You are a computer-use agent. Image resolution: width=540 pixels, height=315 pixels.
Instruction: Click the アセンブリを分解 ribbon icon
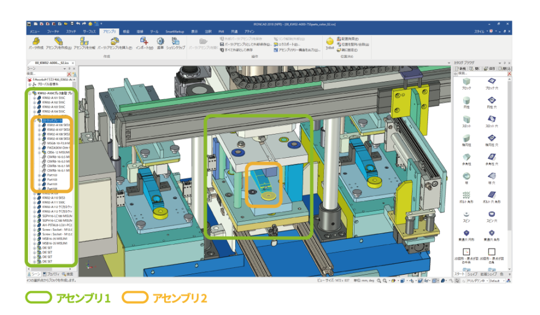click(x=85, y=42)
